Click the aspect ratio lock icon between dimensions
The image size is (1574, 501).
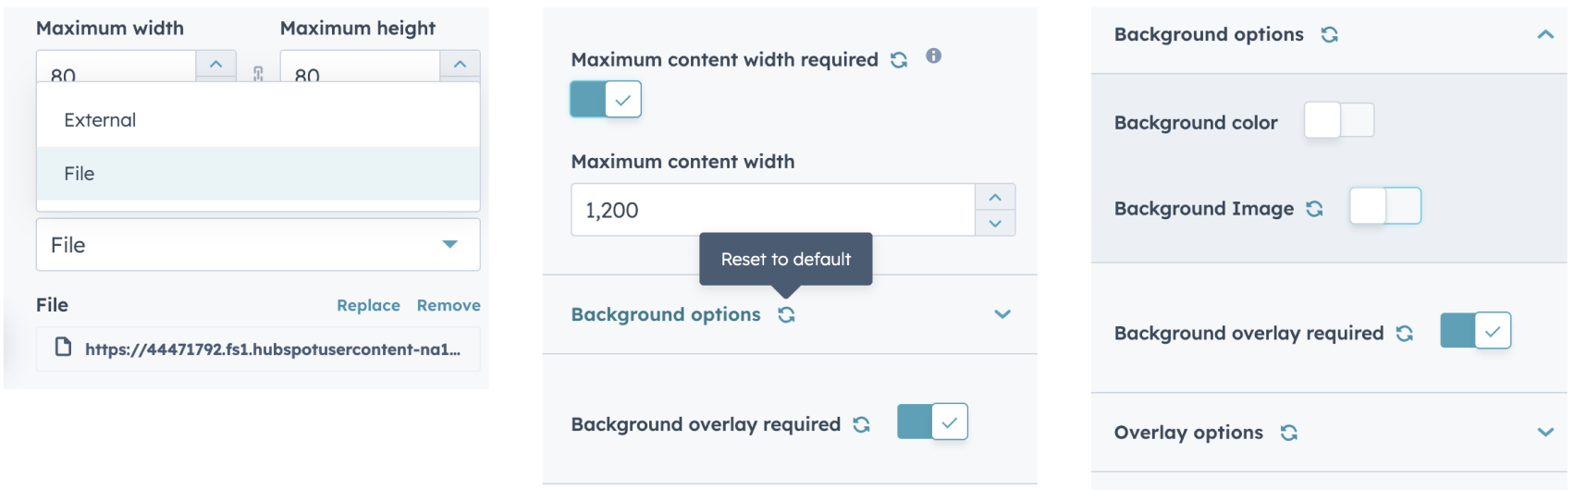point(258,73)
